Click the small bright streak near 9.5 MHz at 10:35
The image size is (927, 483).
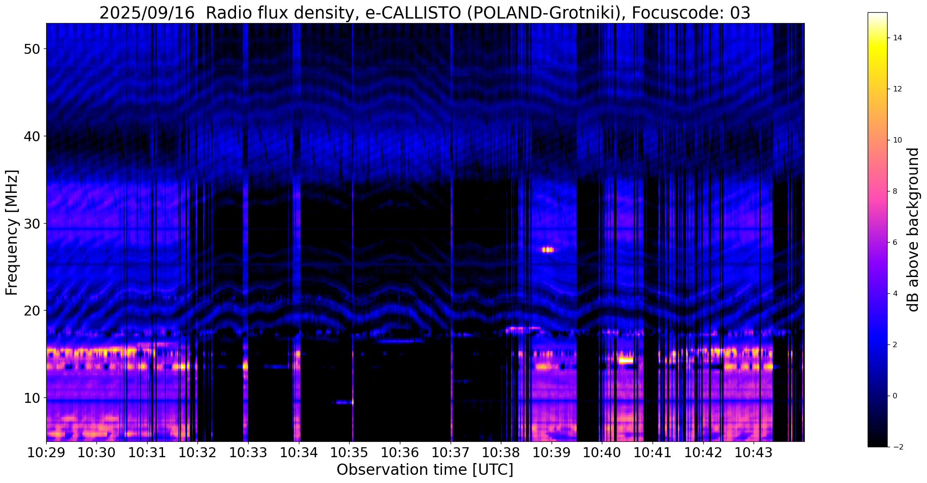coord(344,402)
